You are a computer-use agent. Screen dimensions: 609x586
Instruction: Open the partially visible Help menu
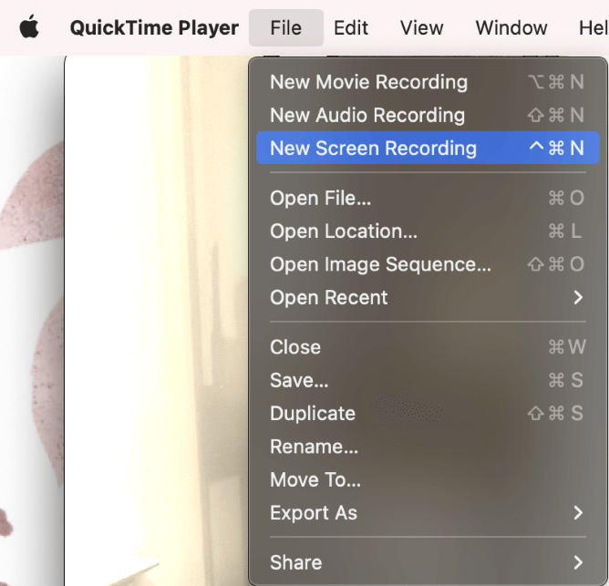click(593, 27)
